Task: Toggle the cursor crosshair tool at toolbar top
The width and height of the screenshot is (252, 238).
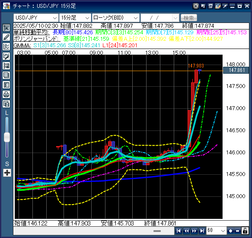Action: [6, 28]
